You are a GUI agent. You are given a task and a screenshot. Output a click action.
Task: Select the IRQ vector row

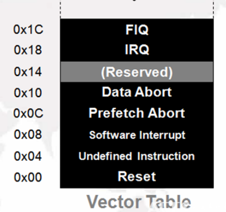(137, 50)
